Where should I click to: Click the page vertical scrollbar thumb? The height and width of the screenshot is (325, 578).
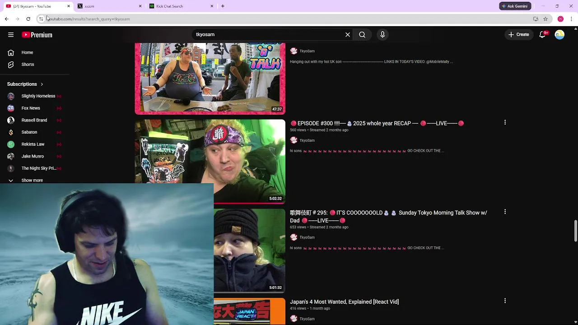tap(575, 231)
